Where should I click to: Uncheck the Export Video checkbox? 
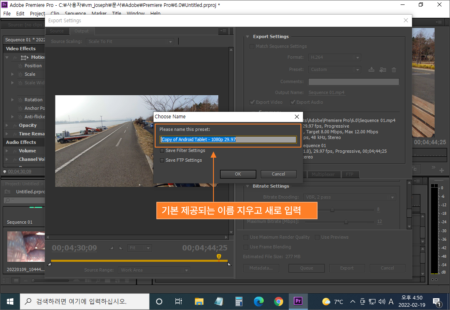click(x=252, y=102)
